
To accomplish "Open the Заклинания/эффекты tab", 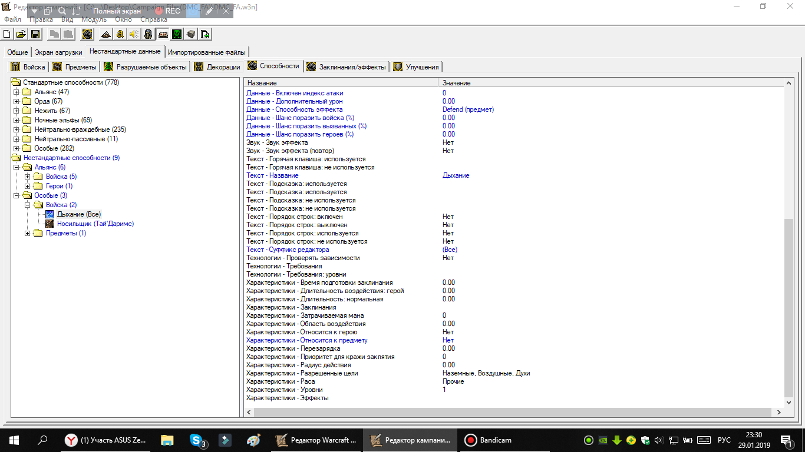I will pyautogui.click(x=347, y=67).
